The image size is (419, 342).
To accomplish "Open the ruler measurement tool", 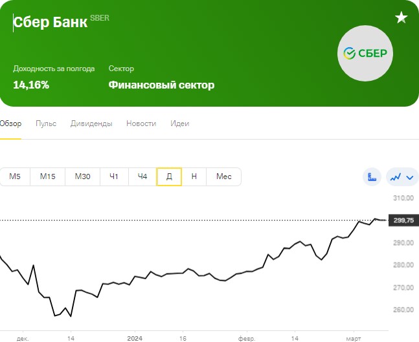I will click(372, 177).
